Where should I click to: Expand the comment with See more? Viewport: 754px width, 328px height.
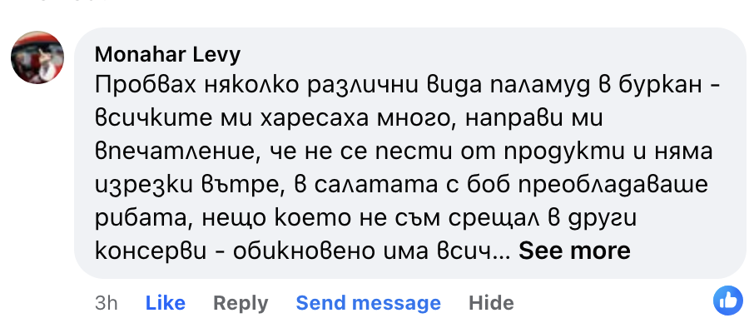574,251
